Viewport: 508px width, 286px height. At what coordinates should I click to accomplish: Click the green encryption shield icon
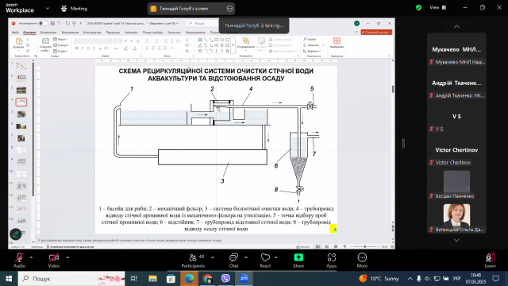(x=418, y=7)
